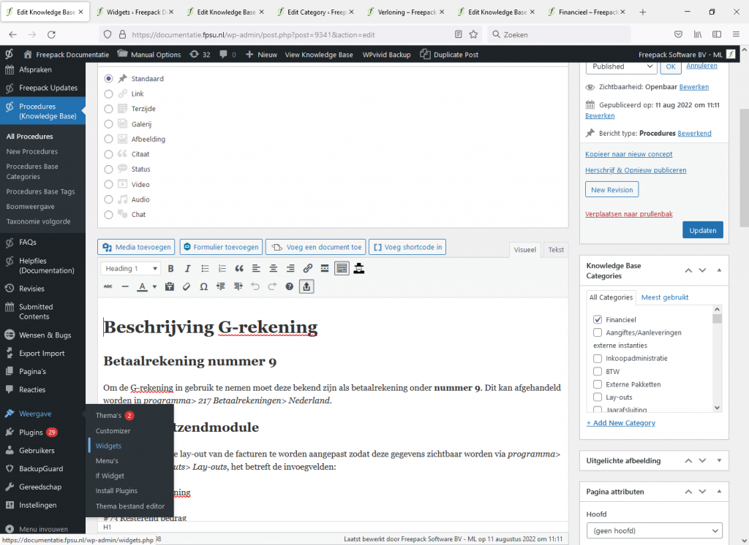Viewport: 749px width, 545px height.
Task: Open the Hoofd (geen hoofd) dropdown
Action: pyautogui.click(x=654, y=530)
